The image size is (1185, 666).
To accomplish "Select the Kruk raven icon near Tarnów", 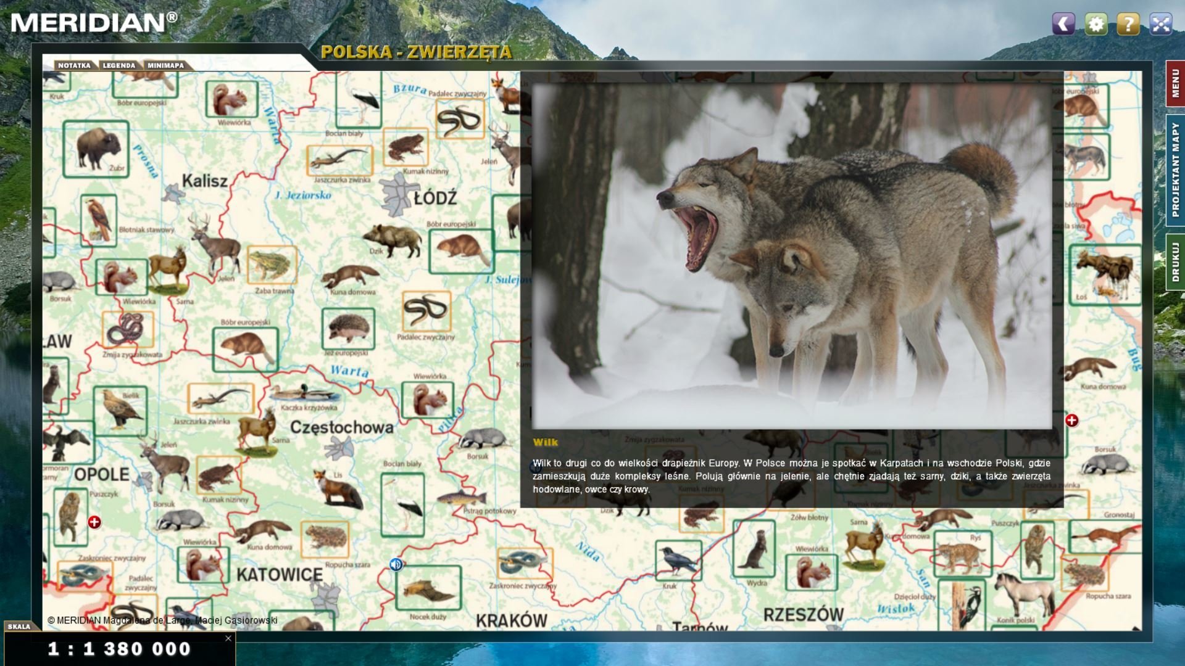I will (x=678, y=560).
